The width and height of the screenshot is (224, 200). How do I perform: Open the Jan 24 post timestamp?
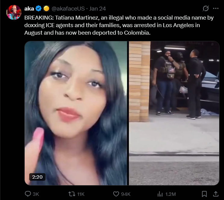pos(98,9)
